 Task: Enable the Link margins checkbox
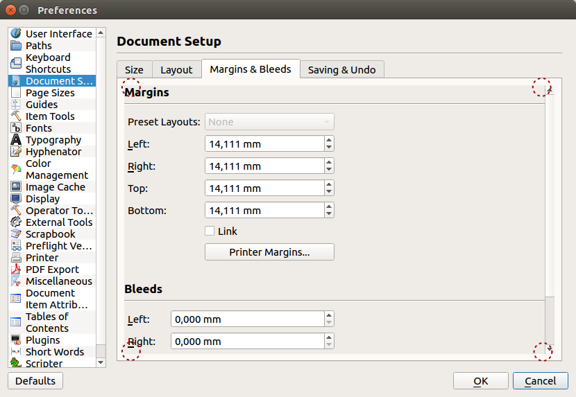pyautogui.click(x=210, y=231)
